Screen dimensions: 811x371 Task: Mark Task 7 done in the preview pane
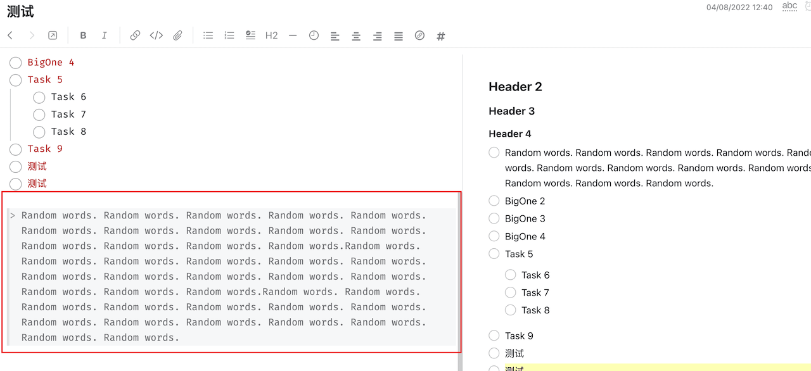point(511,292)
